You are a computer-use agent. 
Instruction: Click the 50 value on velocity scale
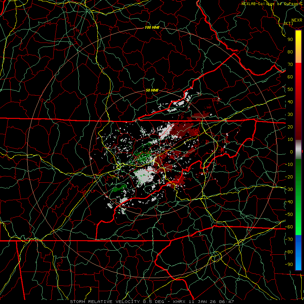[290, 90]
